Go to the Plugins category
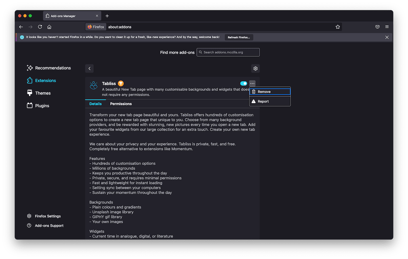Screen dimensions: 408x259 pyautogui.click(x=38, y=106)
